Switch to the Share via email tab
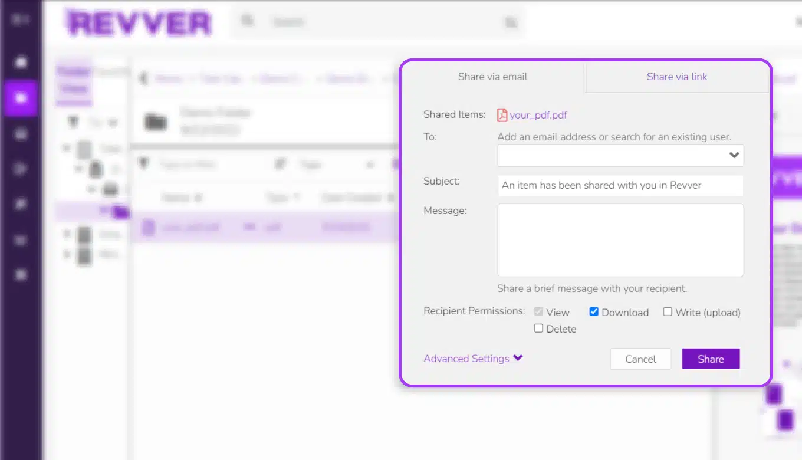Image resolution: width=802 pixels, height=460 pixels. click(x=493, y=77)
